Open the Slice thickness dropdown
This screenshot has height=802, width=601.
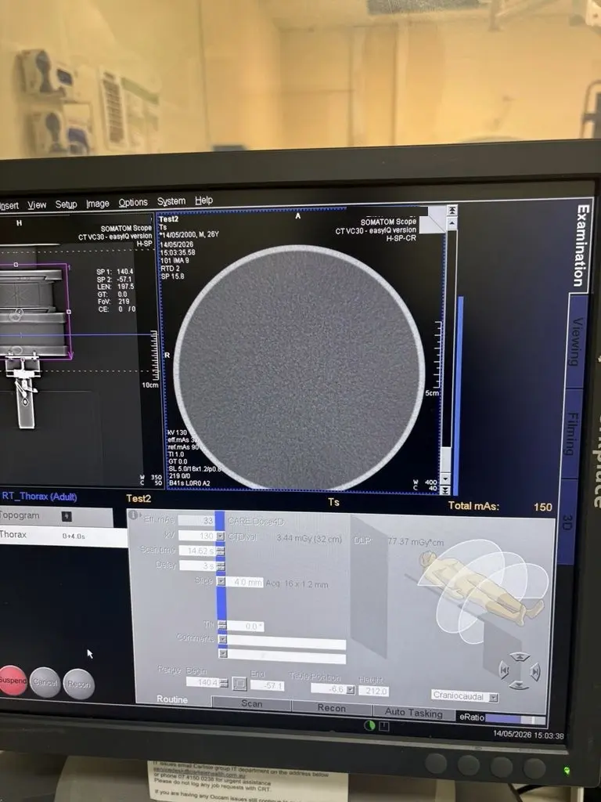(x=221, y=582)
